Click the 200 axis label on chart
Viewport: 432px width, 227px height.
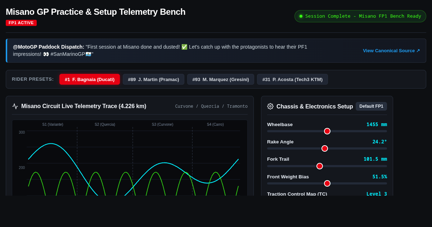[22, 168]
